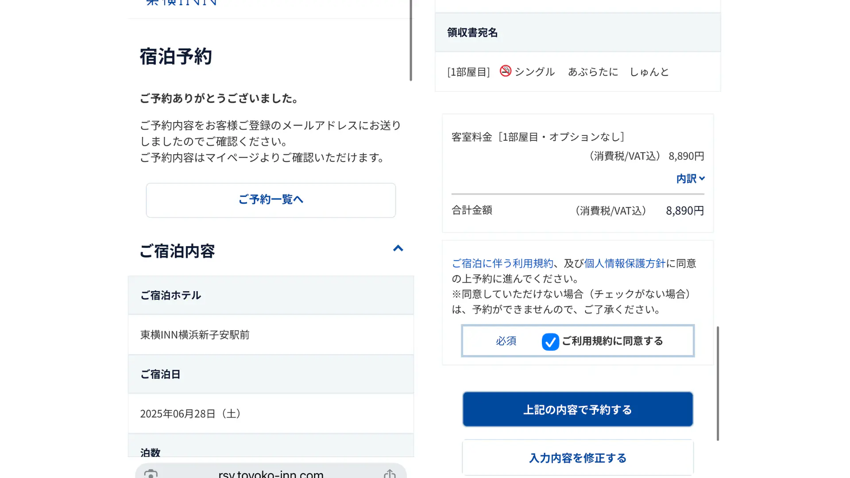
Task: Click 入力内容を修正する to edit input
Action: (x=578, y=458)
